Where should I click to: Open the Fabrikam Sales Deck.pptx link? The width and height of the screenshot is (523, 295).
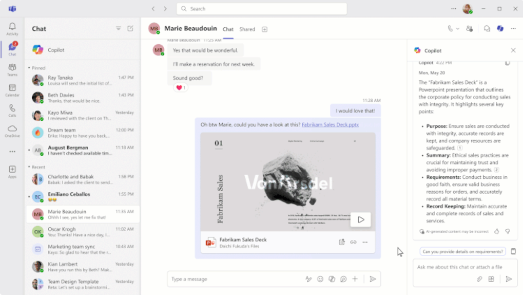pos(330,125)
